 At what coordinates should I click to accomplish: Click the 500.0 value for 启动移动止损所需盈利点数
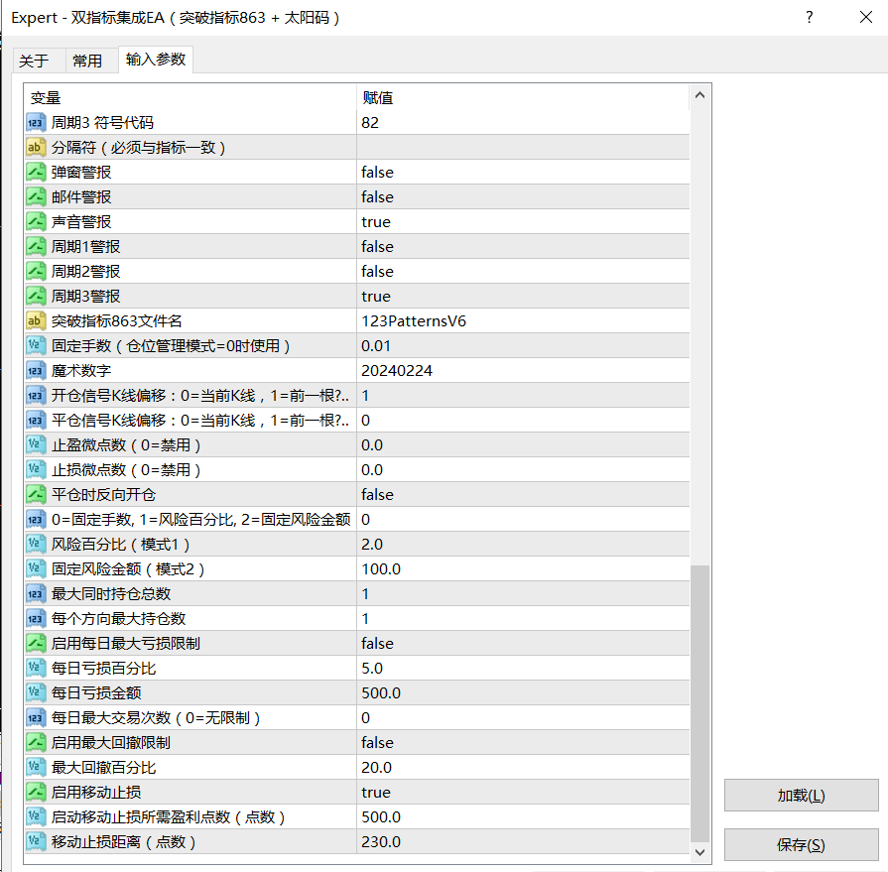[x=381, y=817]
